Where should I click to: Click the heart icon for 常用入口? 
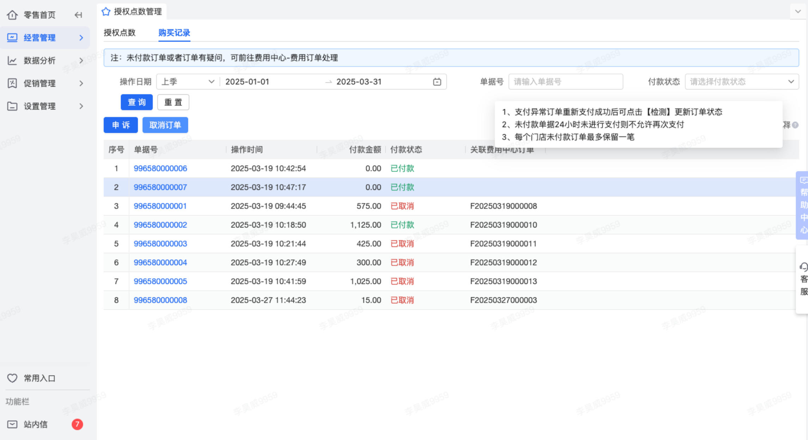click(12, 378)
